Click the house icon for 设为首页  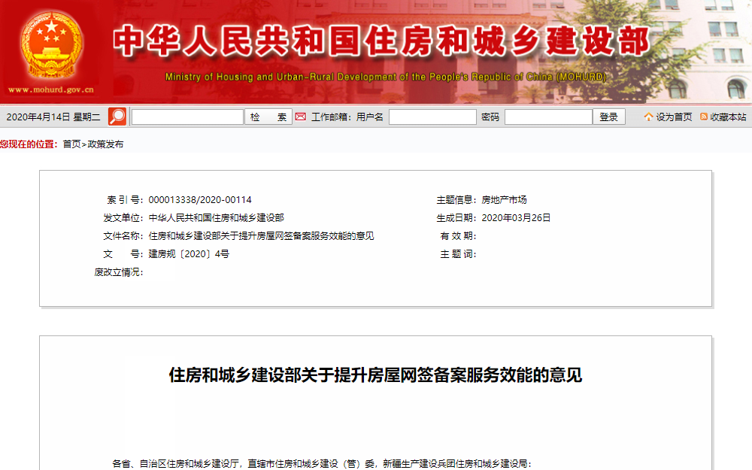coord(648,117)
